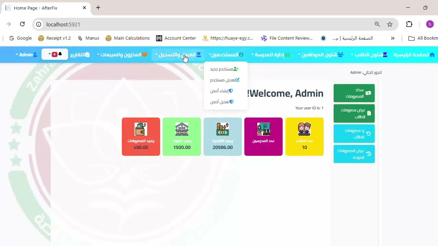Click the users circle icon beside المستخدمين
The image size is (438, 246).
coord(241,55)
